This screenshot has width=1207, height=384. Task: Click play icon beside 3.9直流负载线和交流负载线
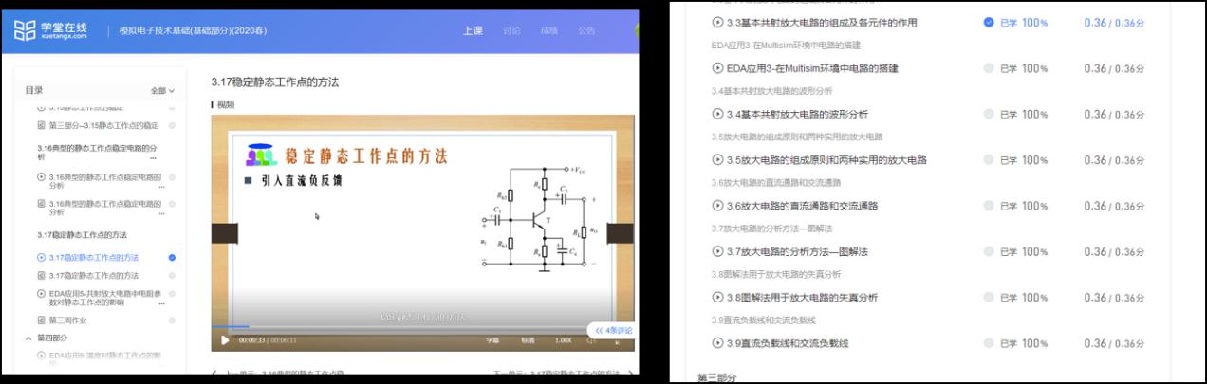click(x=717, y=342)
